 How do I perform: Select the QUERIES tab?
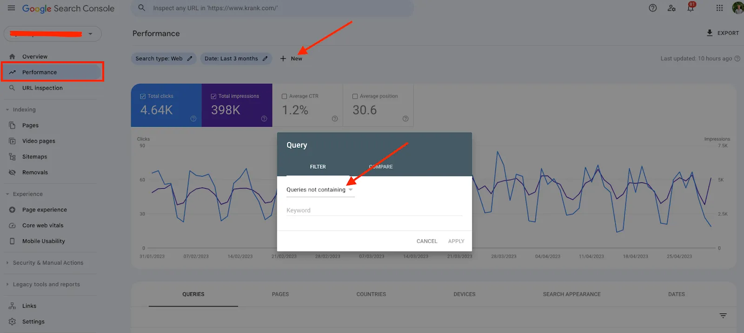pyautogui.click(x=193, y=294)
